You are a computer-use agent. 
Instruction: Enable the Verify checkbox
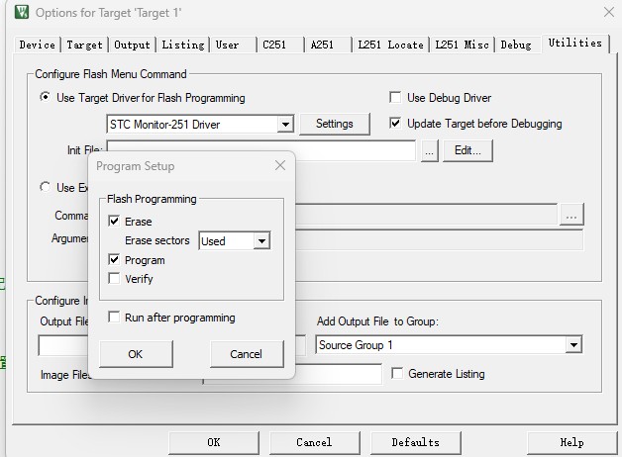pos(115,279)
